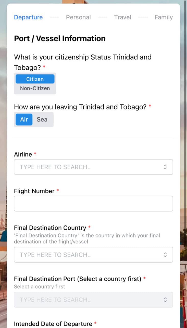Screen dimensions: 187x328
Task: Open the Airline search dropdown
Action: [x=89, y=167]
